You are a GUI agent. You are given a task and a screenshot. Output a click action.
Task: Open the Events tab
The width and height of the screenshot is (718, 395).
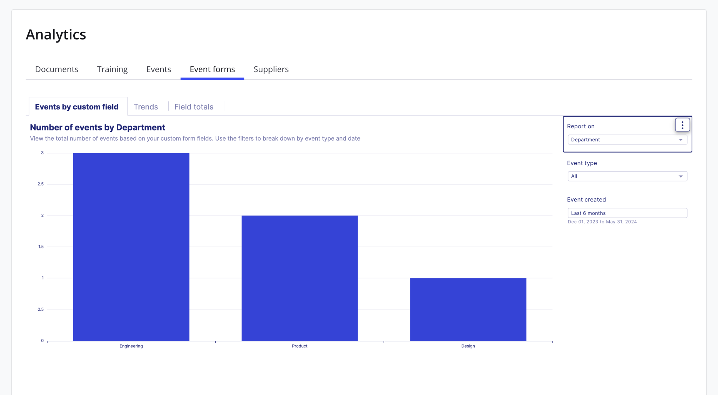(158, 69)
